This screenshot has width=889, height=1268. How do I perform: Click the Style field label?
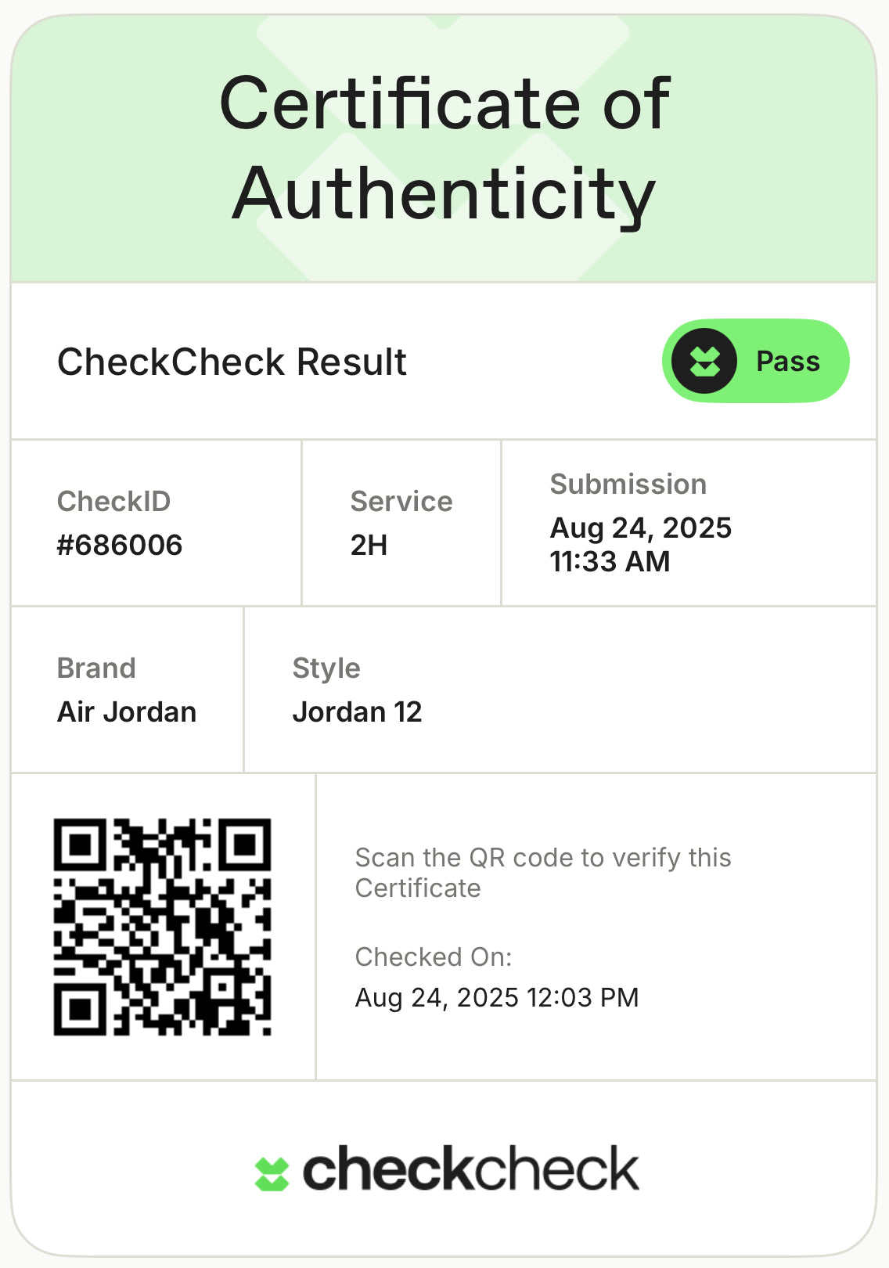tap(326, 668)
